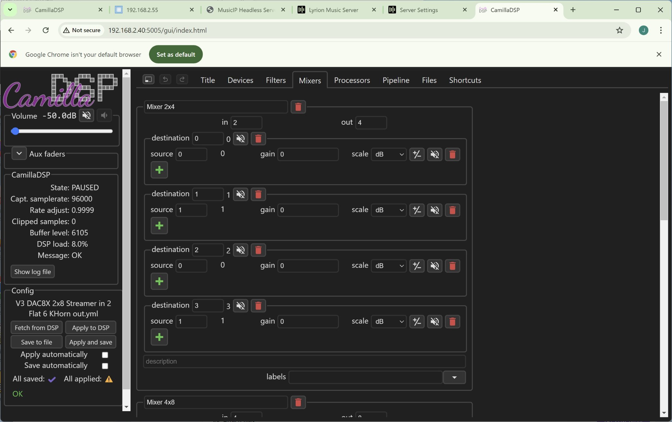
Task: Go to the Pipeline tab
Action: tap(396, 80)
